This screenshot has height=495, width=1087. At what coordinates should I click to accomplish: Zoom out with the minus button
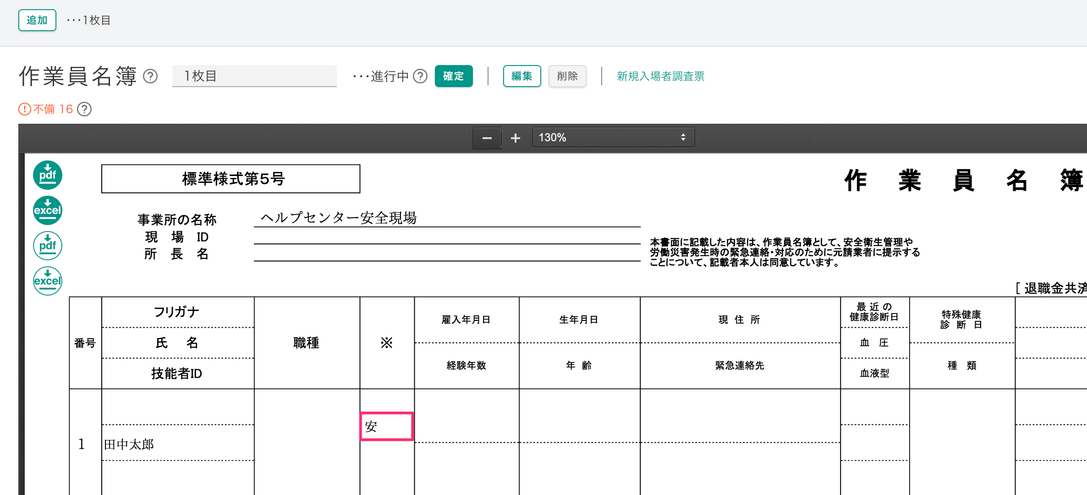(x=487, y=138)
